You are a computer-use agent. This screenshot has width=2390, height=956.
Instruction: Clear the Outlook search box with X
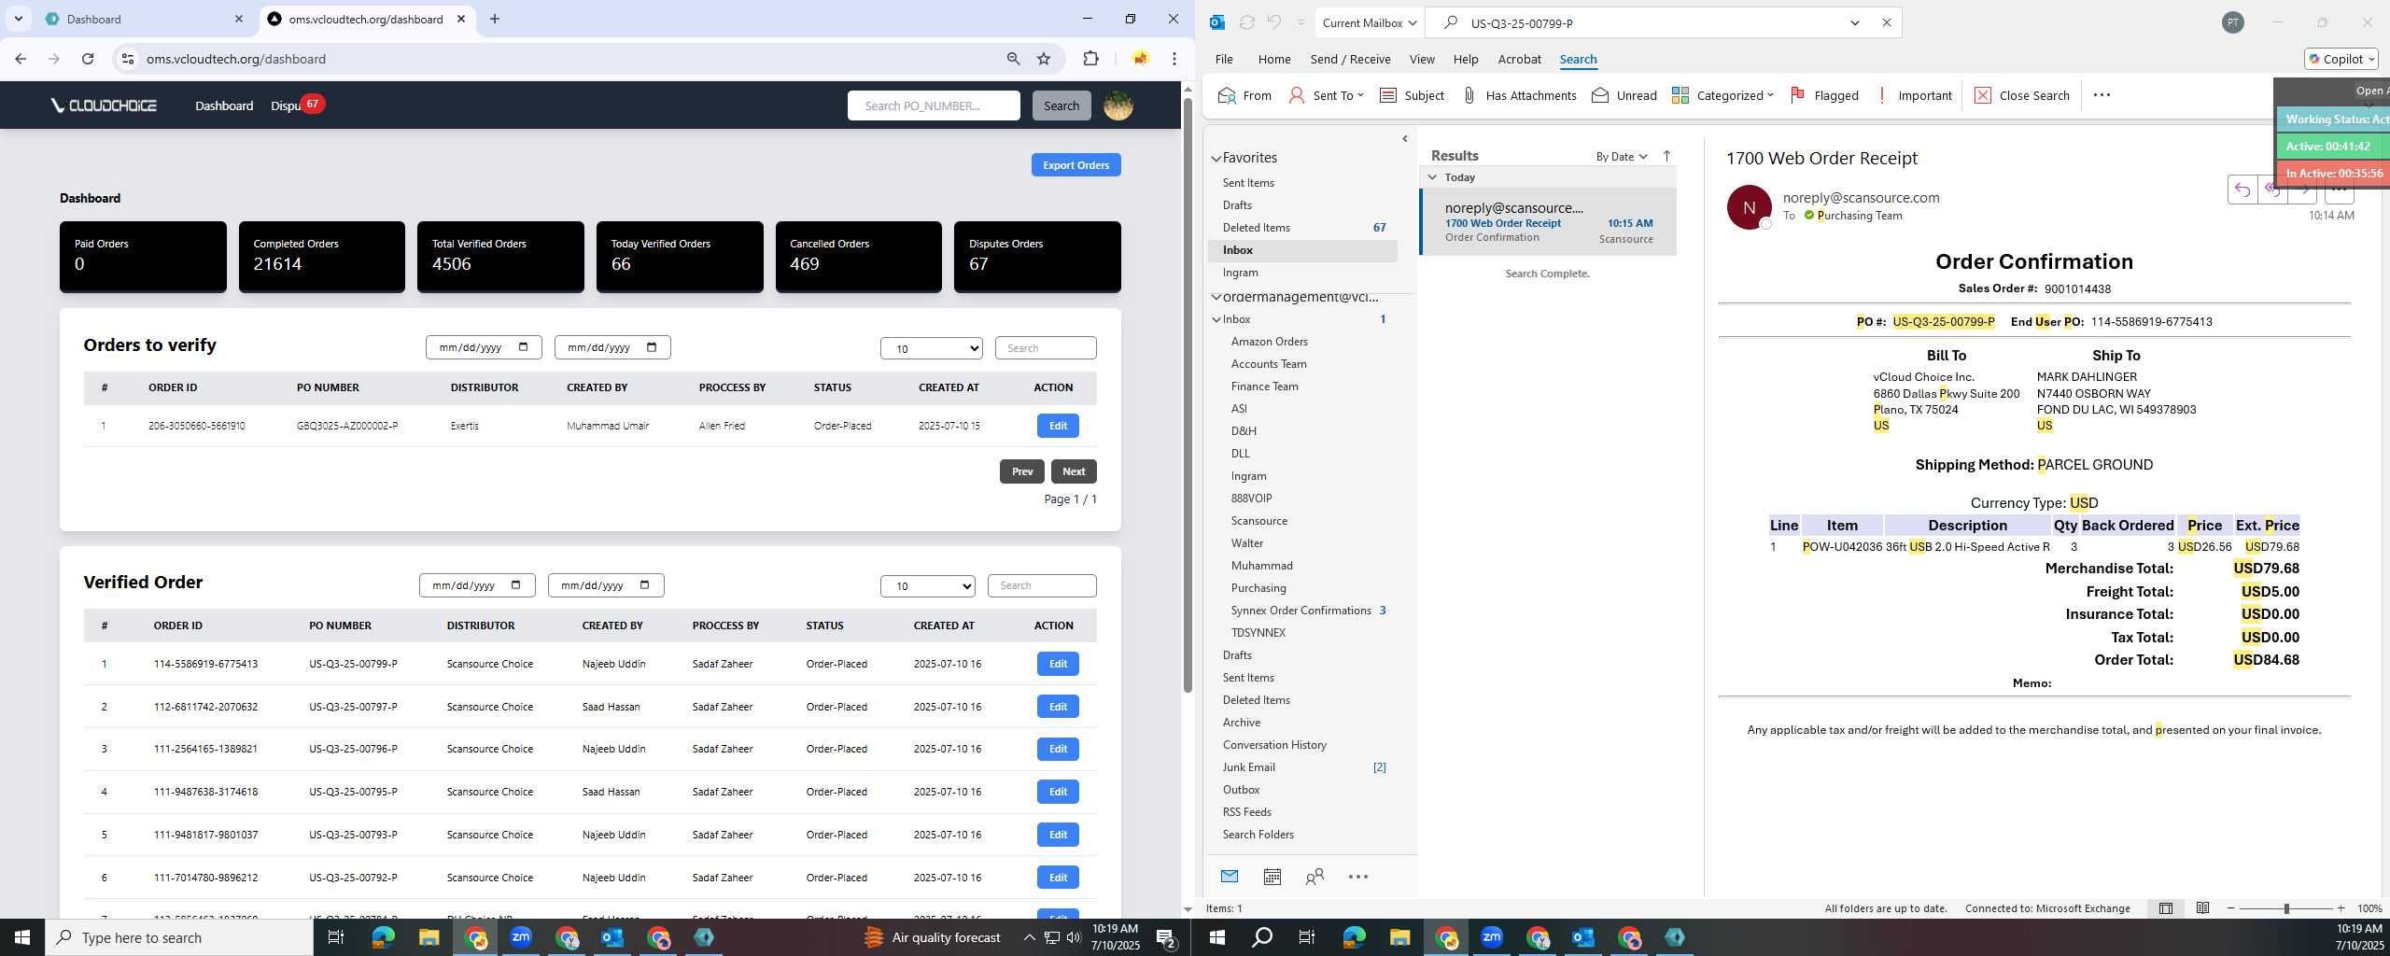(1886, 22)
